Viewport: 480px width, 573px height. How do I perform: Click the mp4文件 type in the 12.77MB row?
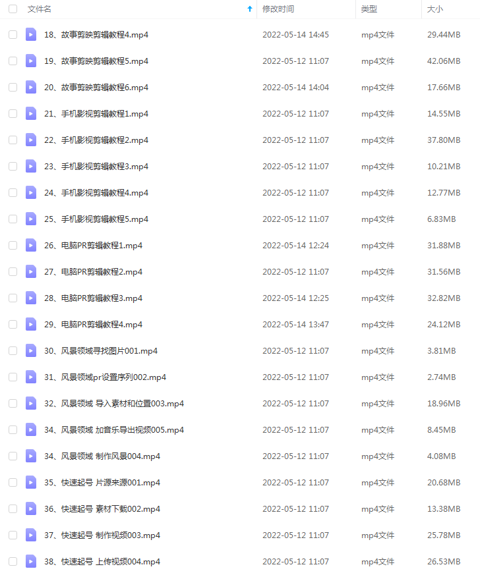point(378,192)
